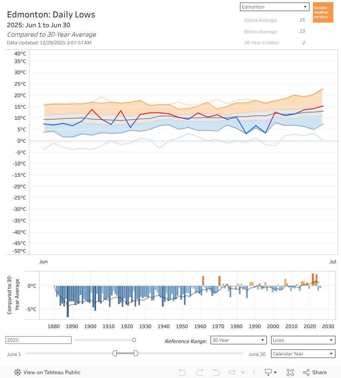The height and width of the screenshot is (378, 341).
Task: Click the redo arrow icon
Action: click(x=199, y=372)
